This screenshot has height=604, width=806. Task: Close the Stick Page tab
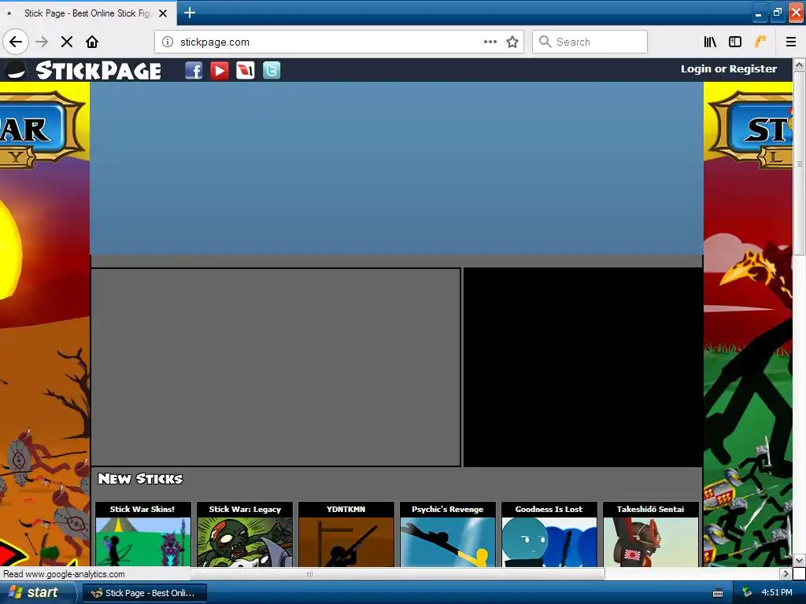[163, 13]
